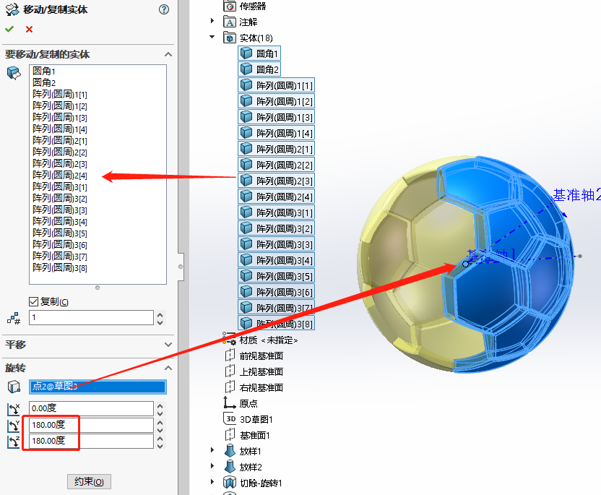The height and width of the screenshot is (495, 601).
Task: Confirm with the green checkmark
Action: point(9,29)
